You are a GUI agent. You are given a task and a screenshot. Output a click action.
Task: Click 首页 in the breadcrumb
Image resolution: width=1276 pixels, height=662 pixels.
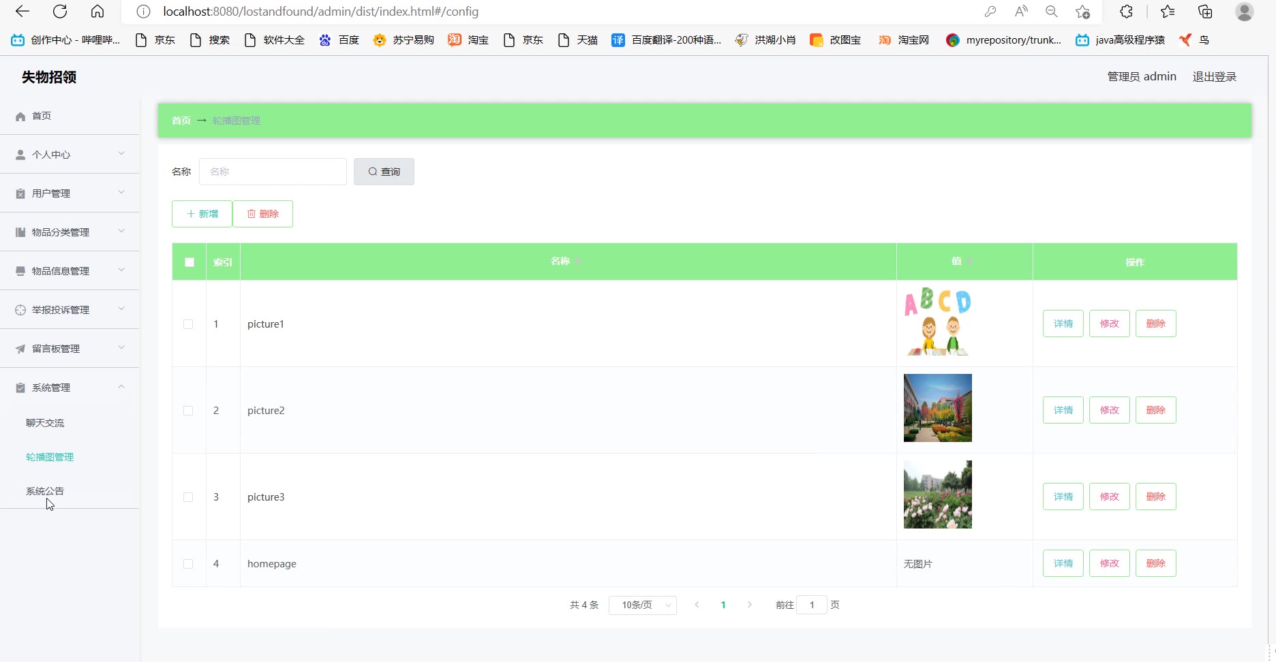click(x=181, y=121)
